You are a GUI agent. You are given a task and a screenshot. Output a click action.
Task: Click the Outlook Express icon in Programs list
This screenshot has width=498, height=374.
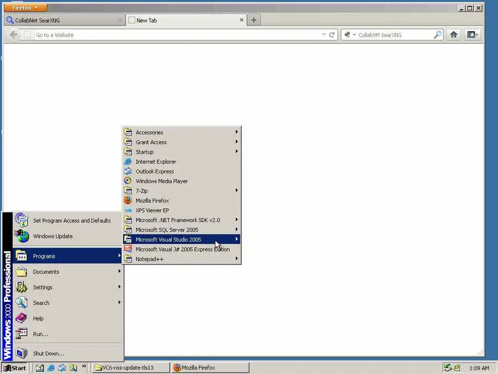tap(128, 171)
